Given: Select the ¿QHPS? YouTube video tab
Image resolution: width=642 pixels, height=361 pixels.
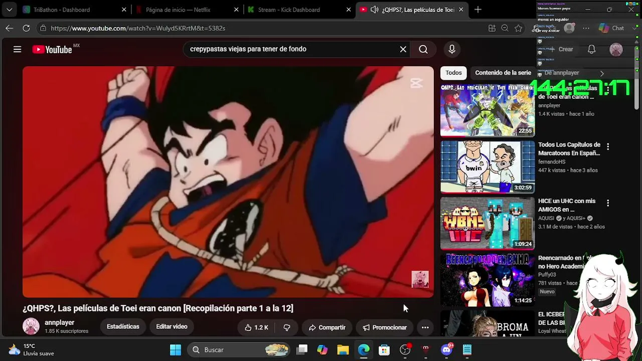Looking at the screenshot, I should [x=412, y=10].
